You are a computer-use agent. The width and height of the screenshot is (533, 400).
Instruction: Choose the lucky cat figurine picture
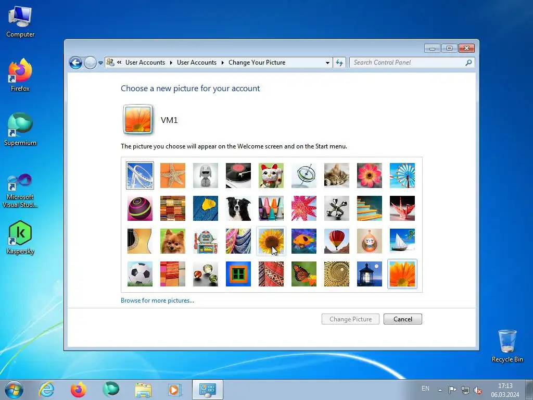coord(271,176)
